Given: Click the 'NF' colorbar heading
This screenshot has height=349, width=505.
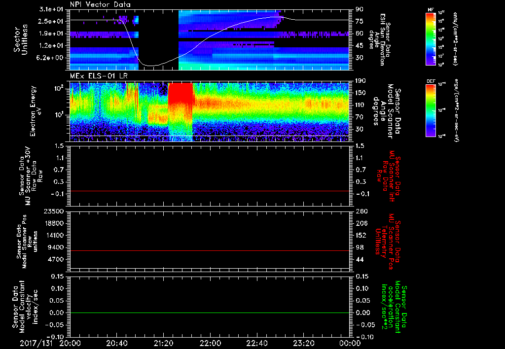Looking at the screenshot, I should 431,10.
